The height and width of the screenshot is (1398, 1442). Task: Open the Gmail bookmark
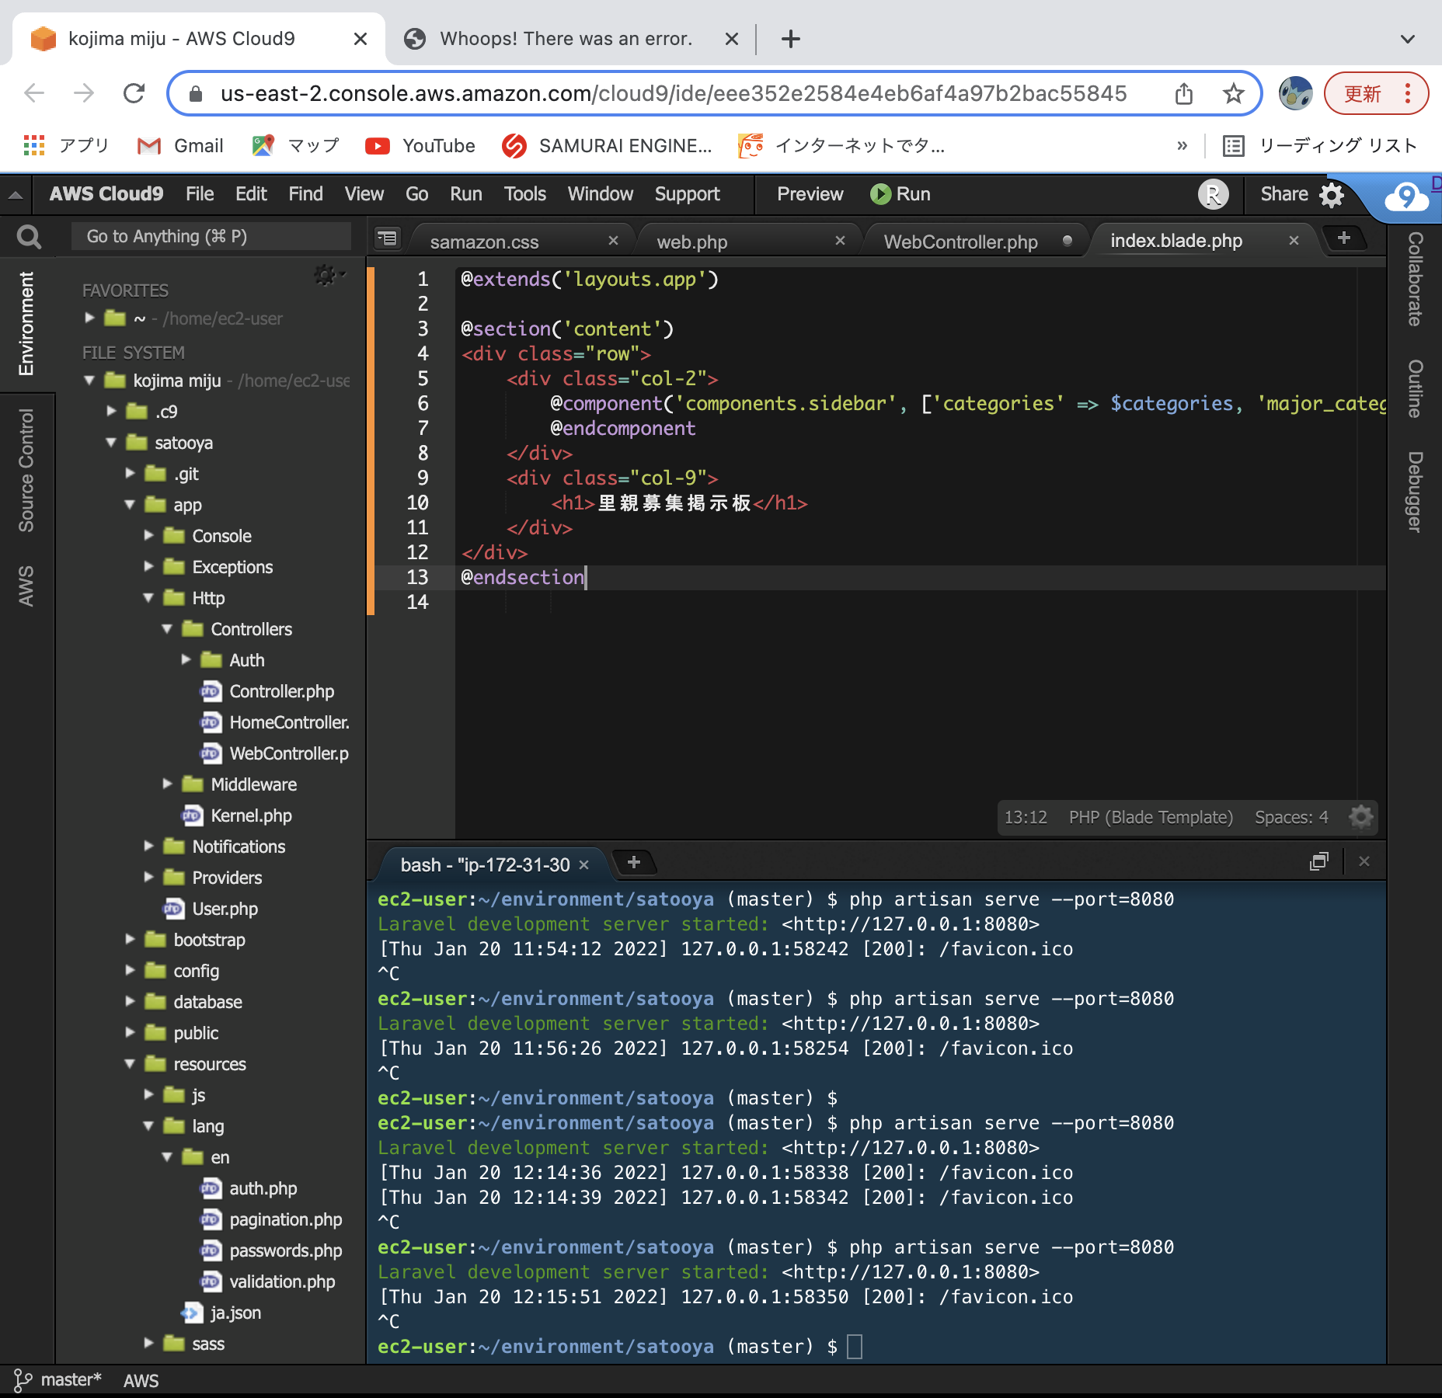point(180,146)
